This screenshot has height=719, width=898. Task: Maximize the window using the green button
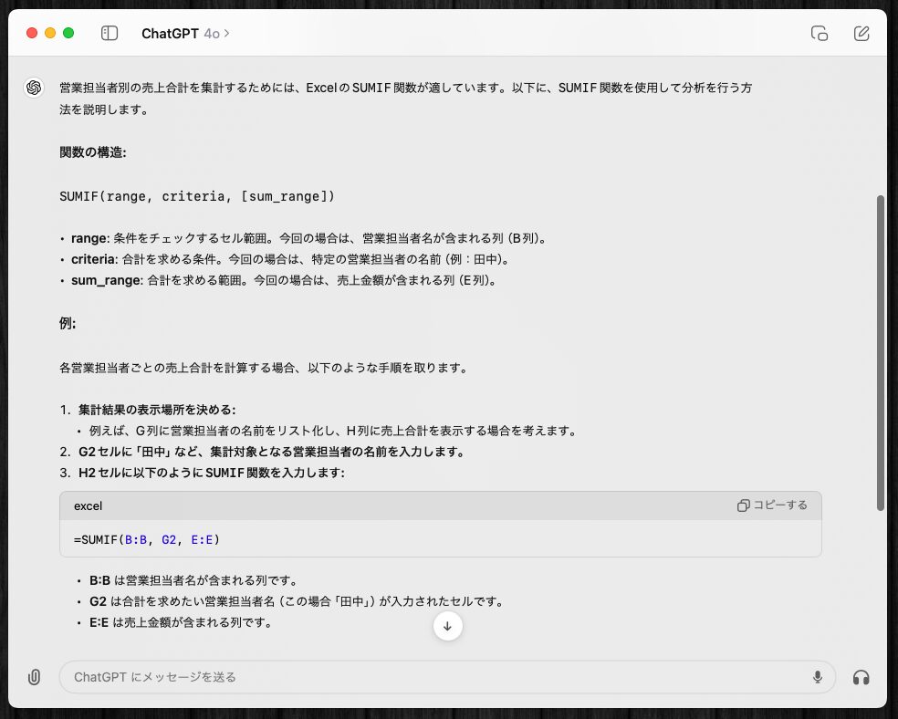point(68,34)
